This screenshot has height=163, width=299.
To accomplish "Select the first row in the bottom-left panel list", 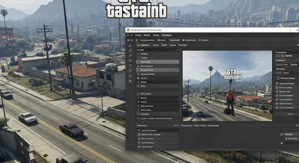I will tap(157, 130).
